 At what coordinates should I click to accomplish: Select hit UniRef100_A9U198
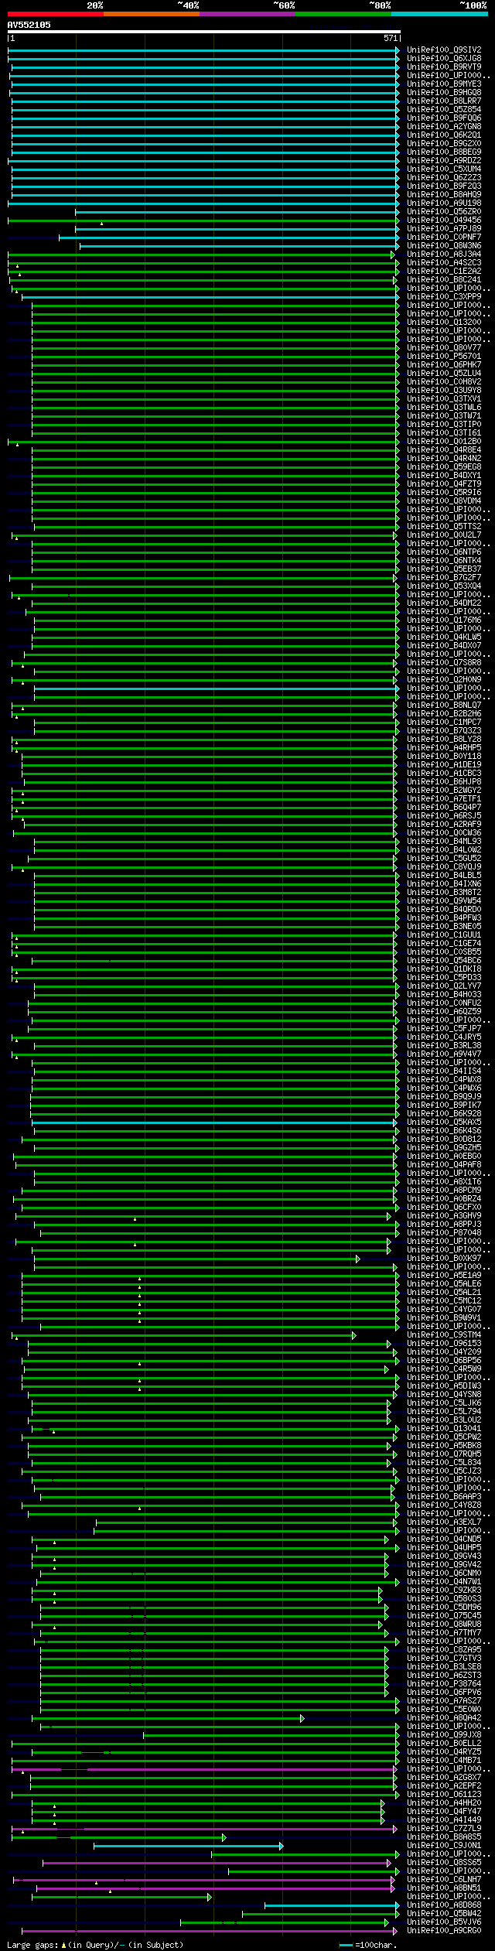click(x=444, y=203)
